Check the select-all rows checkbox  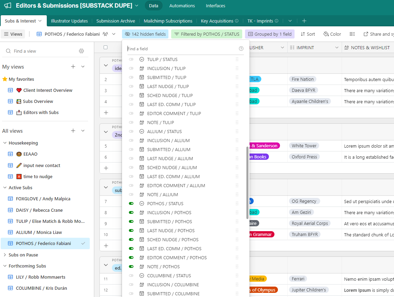106,47
